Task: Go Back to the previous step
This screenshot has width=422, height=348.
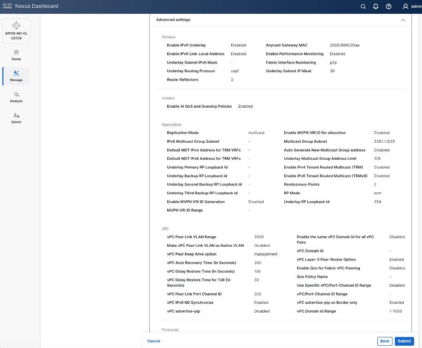Action: click(384, 341)
